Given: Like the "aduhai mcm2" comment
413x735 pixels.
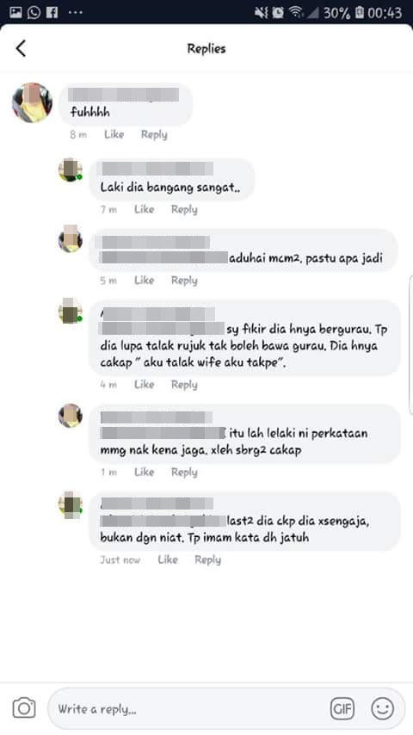Looking at the screenshot, I should [x=144, y=281].
